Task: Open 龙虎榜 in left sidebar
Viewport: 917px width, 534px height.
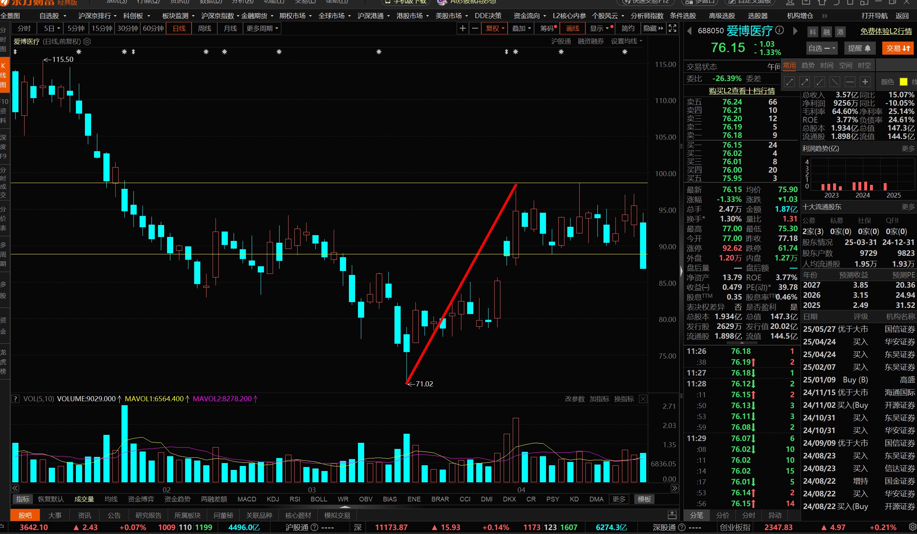Action: click(3, 362)
